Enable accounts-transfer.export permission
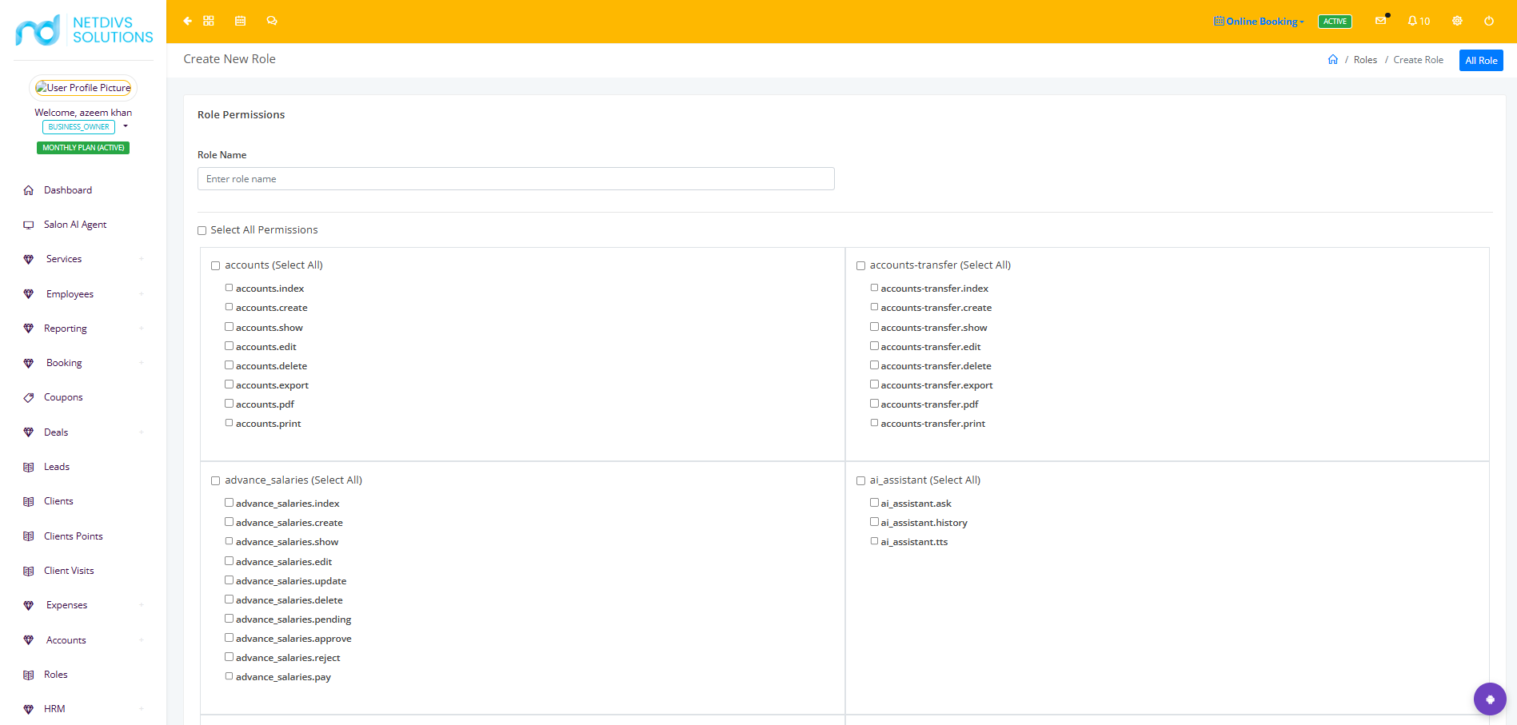Screen dimensions: 1517x725 click(x=875, y=384)
